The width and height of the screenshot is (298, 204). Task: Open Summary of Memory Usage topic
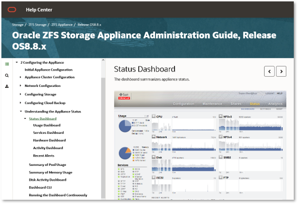51,173
